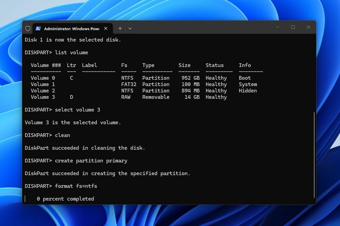Click 'Volume 3' in the volume table
This screenshot has width=340, height=226.
pyautogui.click(x=43, y=97)
